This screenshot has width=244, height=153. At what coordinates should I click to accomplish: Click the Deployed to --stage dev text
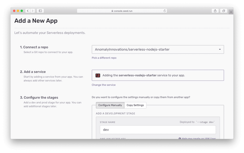coord(197,122)
